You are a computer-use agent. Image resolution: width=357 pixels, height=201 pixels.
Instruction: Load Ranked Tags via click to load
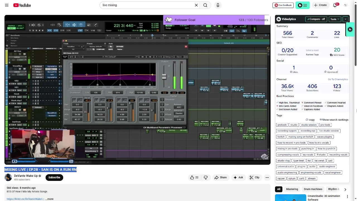[312, 51]
